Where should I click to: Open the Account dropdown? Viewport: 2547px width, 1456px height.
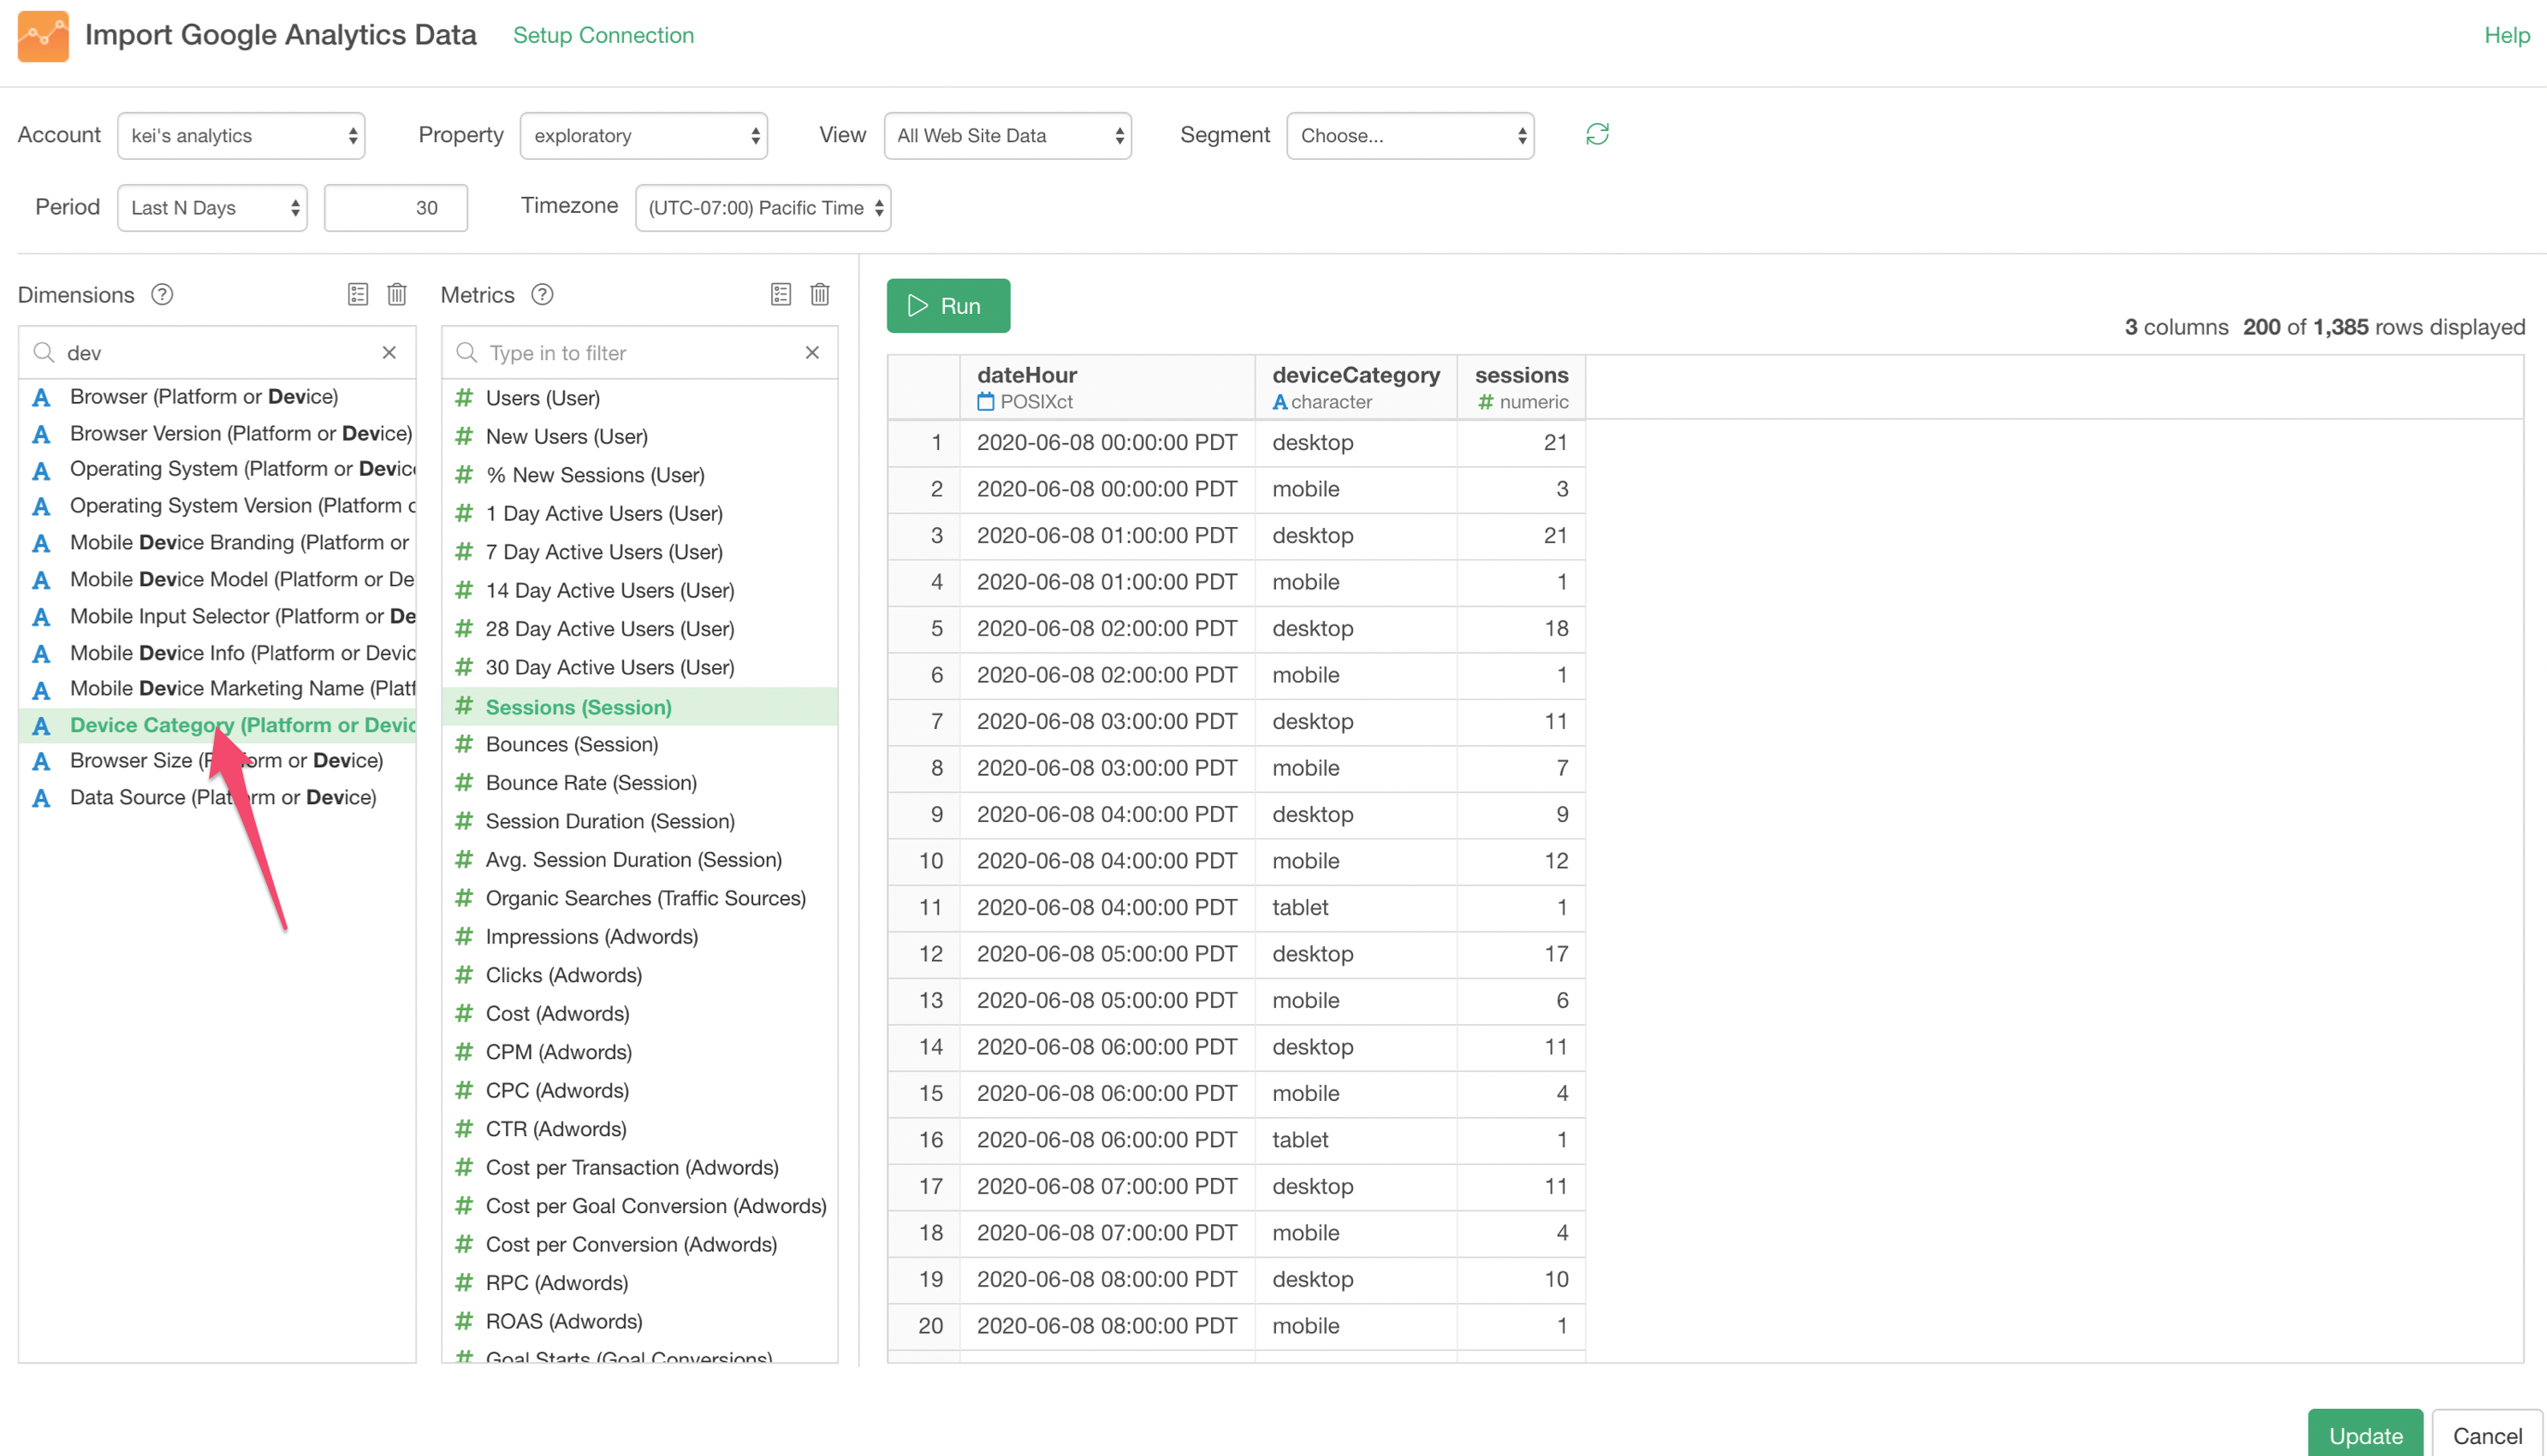[241, 135]
